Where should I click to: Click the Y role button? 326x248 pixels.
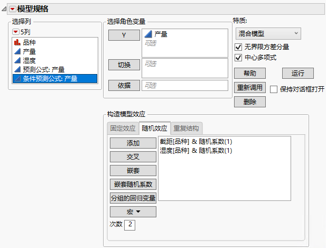(124, 35)
